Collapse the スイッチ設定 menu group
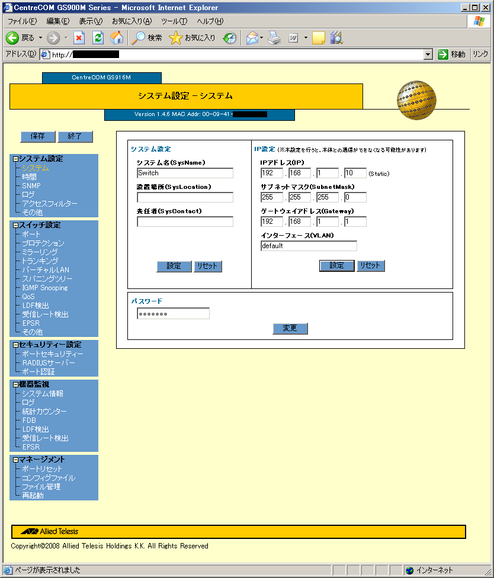 tap(15, 225)
